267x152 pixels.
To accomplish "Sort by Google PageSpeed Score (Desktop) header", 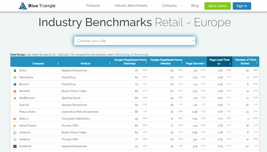I will [x=130, y=61].
